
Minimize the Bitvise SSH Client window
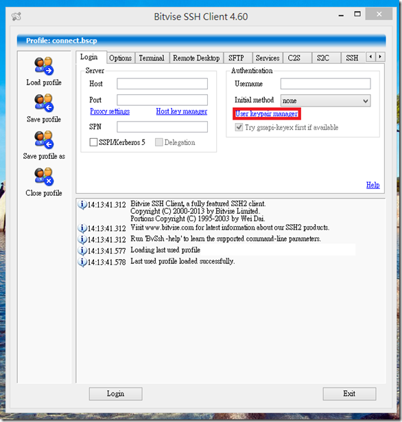pos(341,14)
